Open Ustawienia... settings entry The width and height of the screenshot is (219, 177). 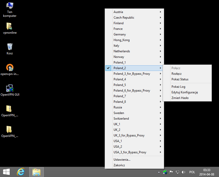click(x=134, y=160)
